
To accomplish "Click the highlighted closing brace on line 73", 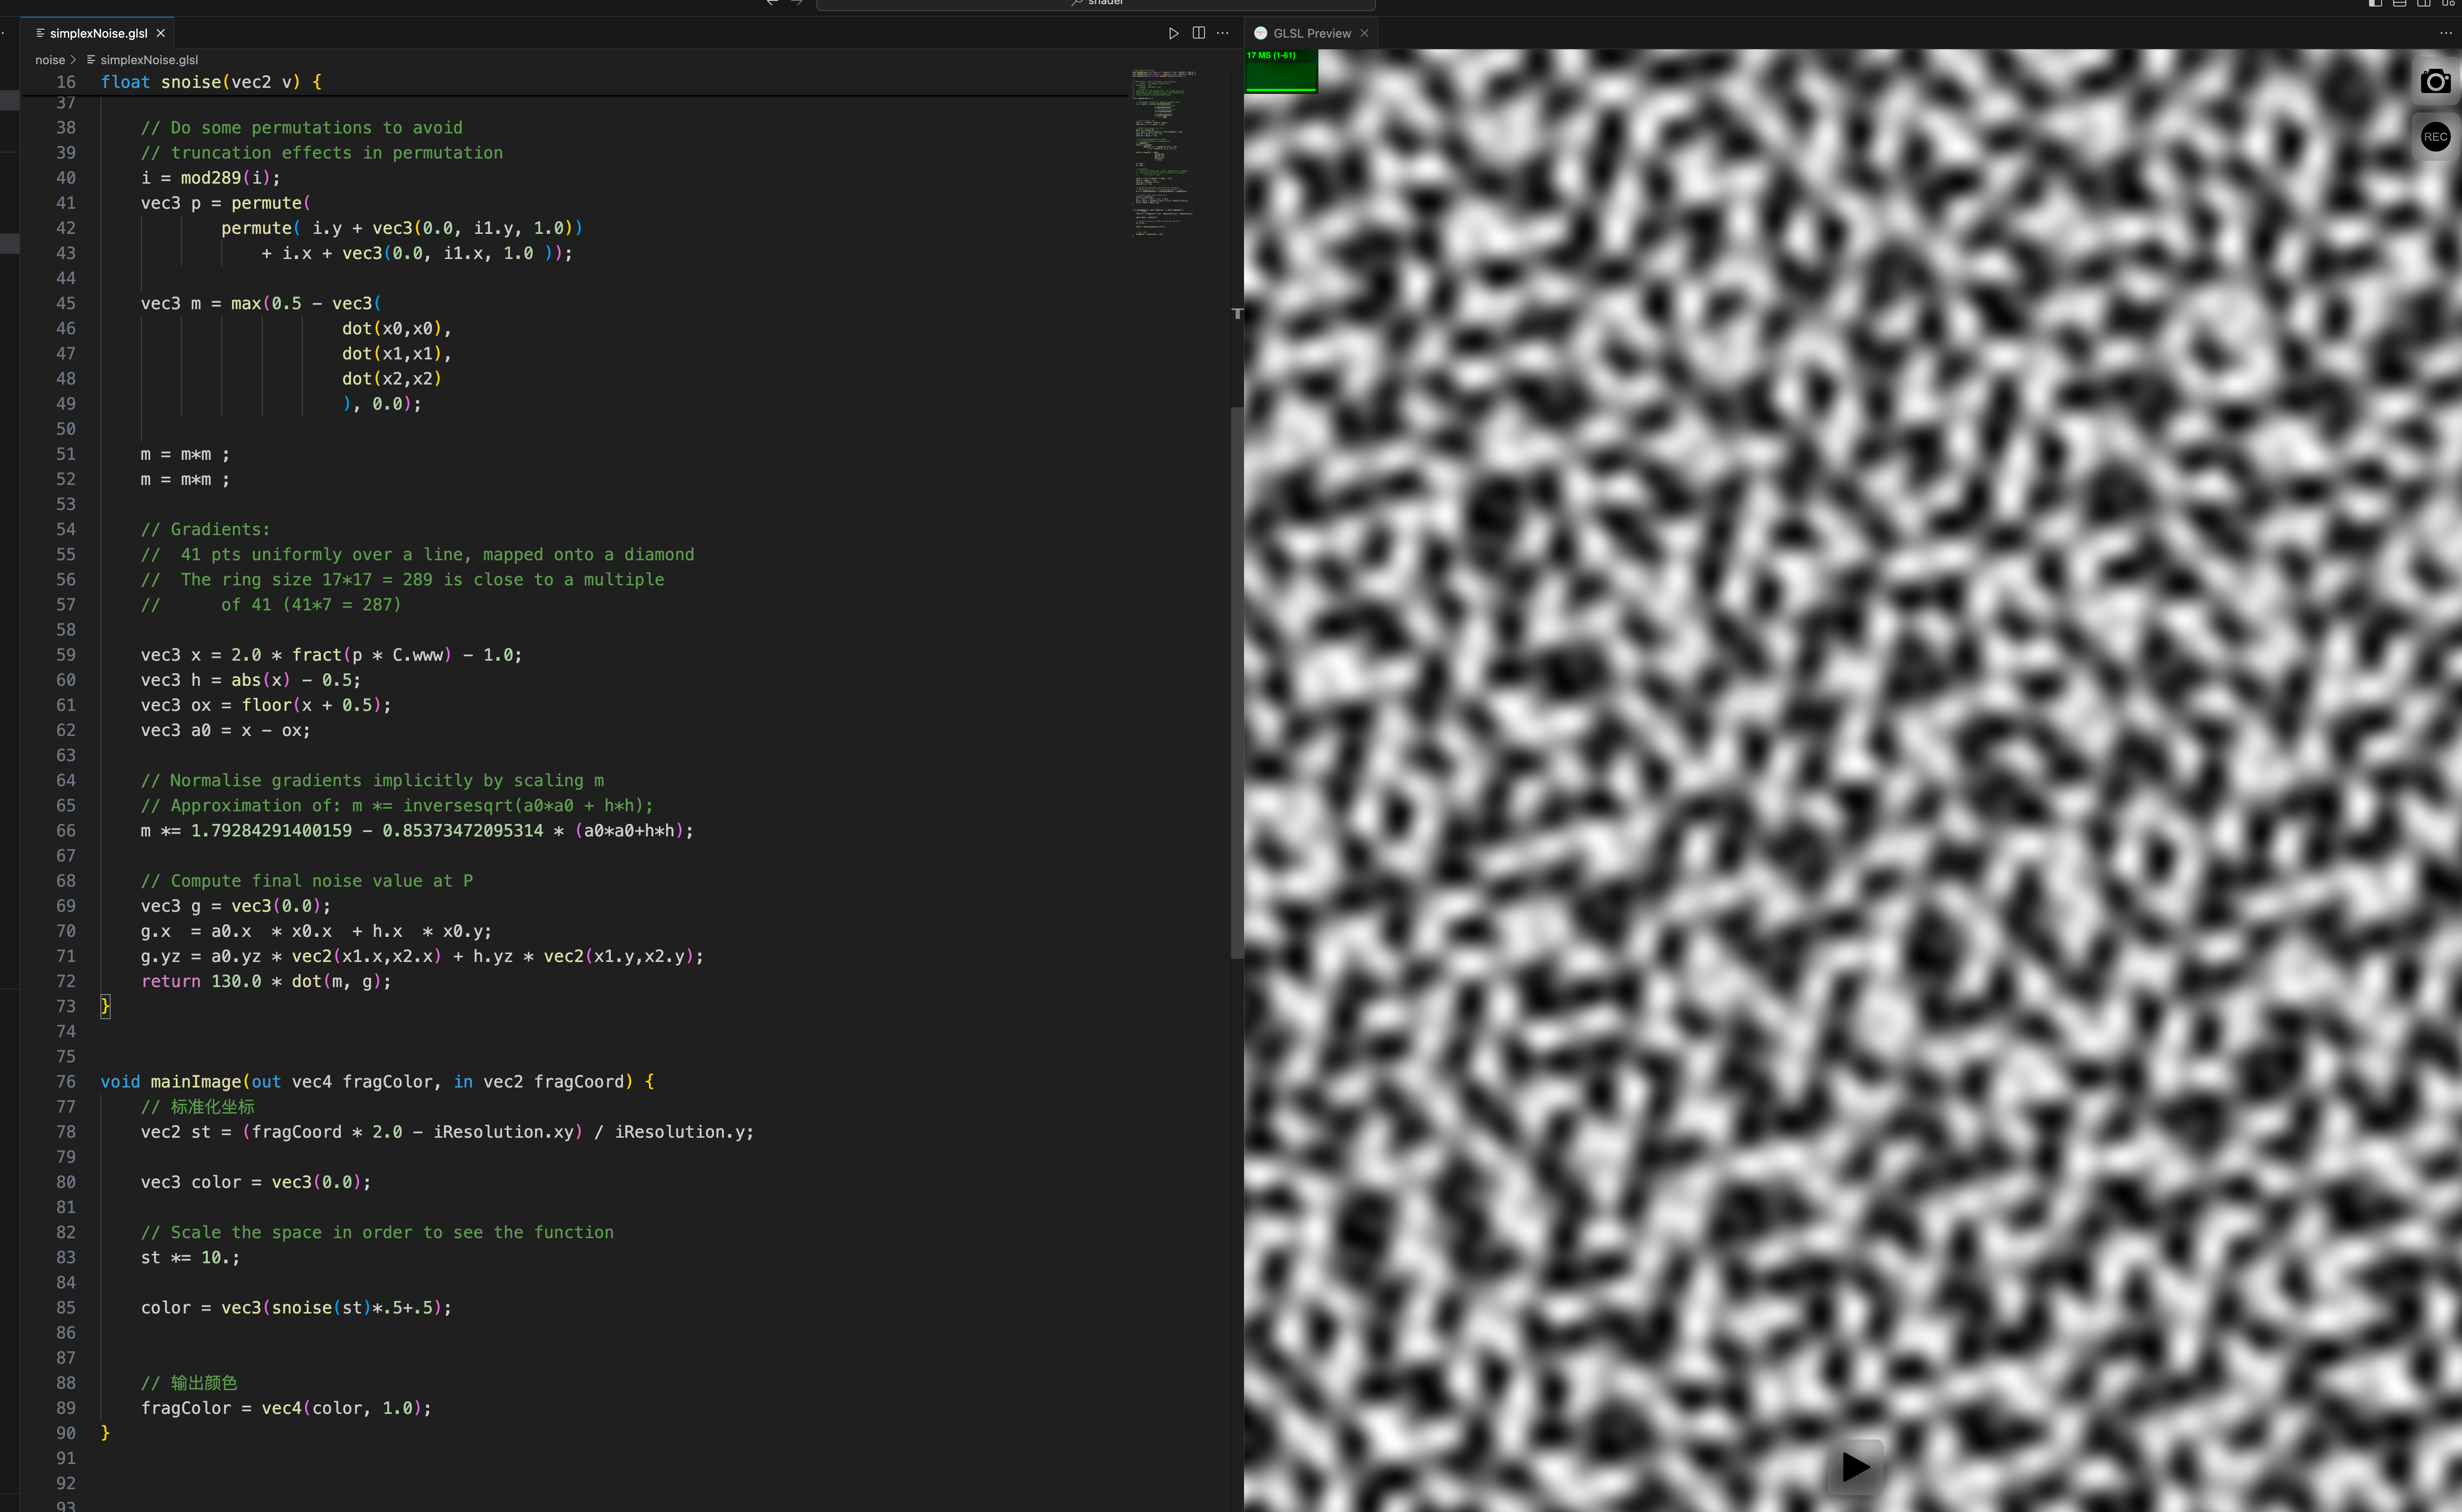I will pos(105,1006).
